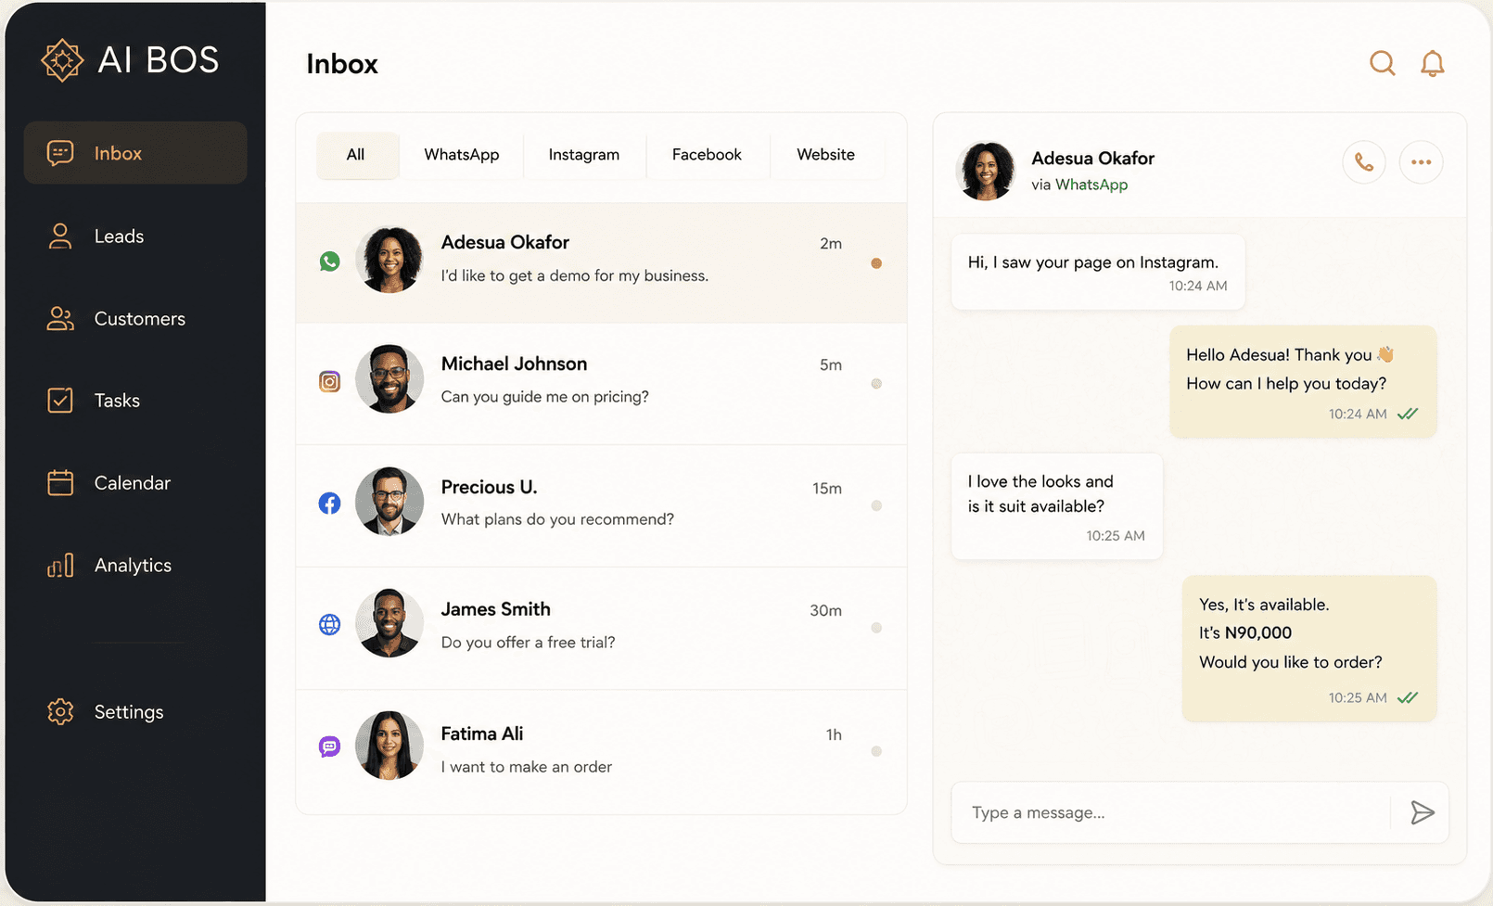Viewport: 1493px width, 906px height.
Task: Click status dot on Fatima Ali's row
Action: (876, 751)
